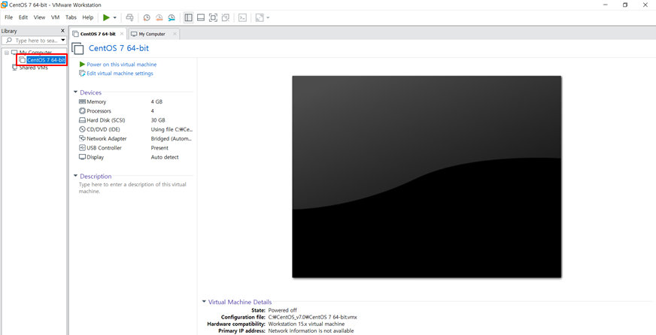Click the Bridged network adapter value
The height and width of the screenshot is (335, 656).
point(172,139)
